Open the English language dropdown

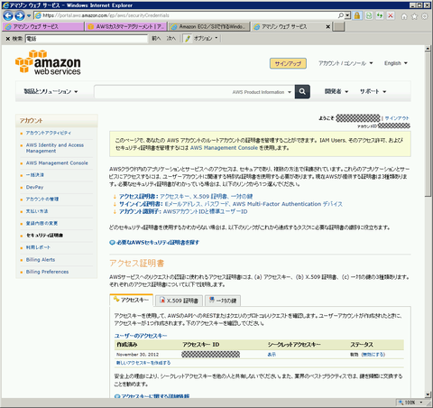pos(396,63)
